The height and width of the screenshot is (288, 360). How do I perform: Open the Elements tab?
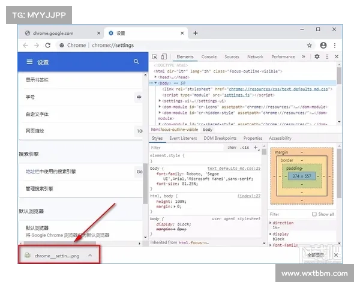pos(185,57)
